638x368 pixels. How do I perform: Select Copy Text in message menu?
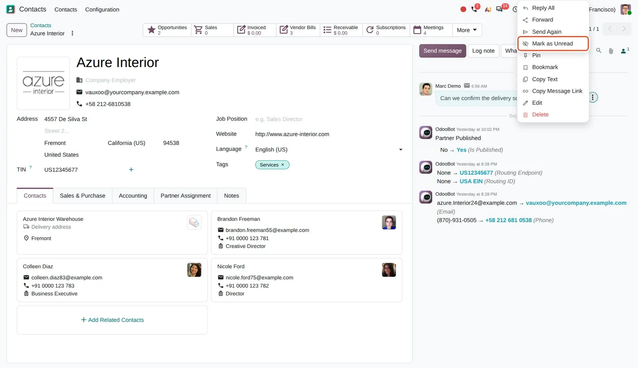553,79
